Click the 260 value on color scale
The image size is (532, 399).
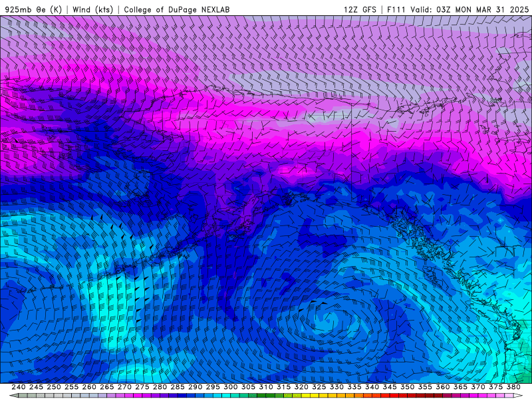click(89, 387)
